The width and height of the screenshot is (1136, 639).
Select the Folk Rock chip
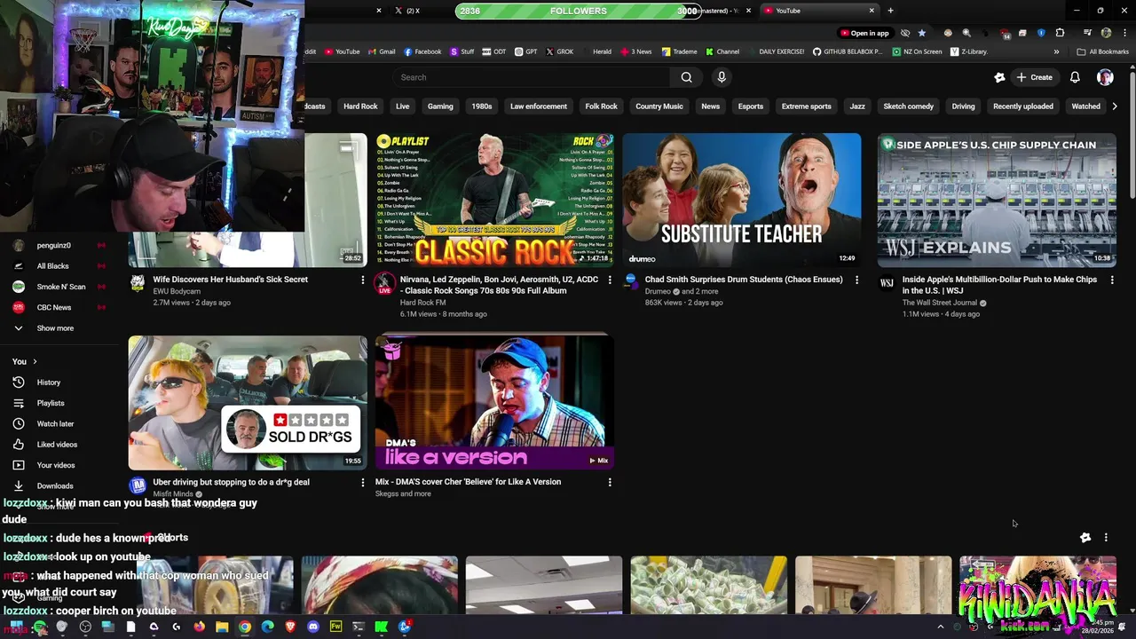[x=601, y=106]
